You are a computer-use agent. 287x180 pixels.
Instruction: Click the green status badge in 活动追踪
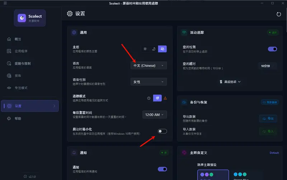pyautogui.click(x=273, y=32)
